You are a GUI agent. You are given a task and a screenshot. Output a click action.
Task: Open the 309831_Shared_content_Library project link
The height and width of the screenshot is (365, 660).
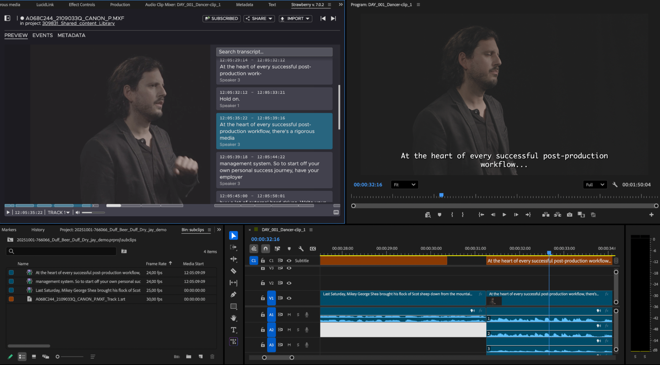(78, 23)
